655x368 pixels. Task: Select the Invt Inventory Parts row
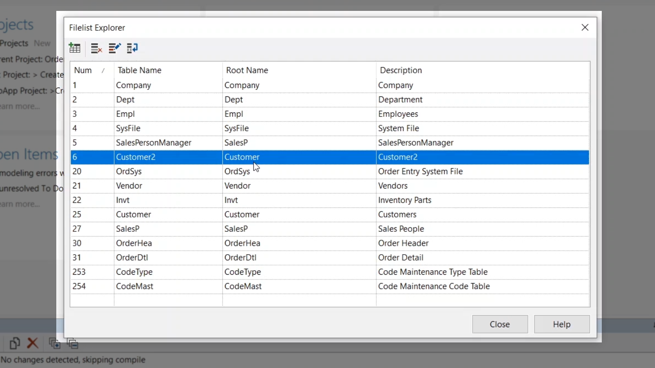click(123, 200)
